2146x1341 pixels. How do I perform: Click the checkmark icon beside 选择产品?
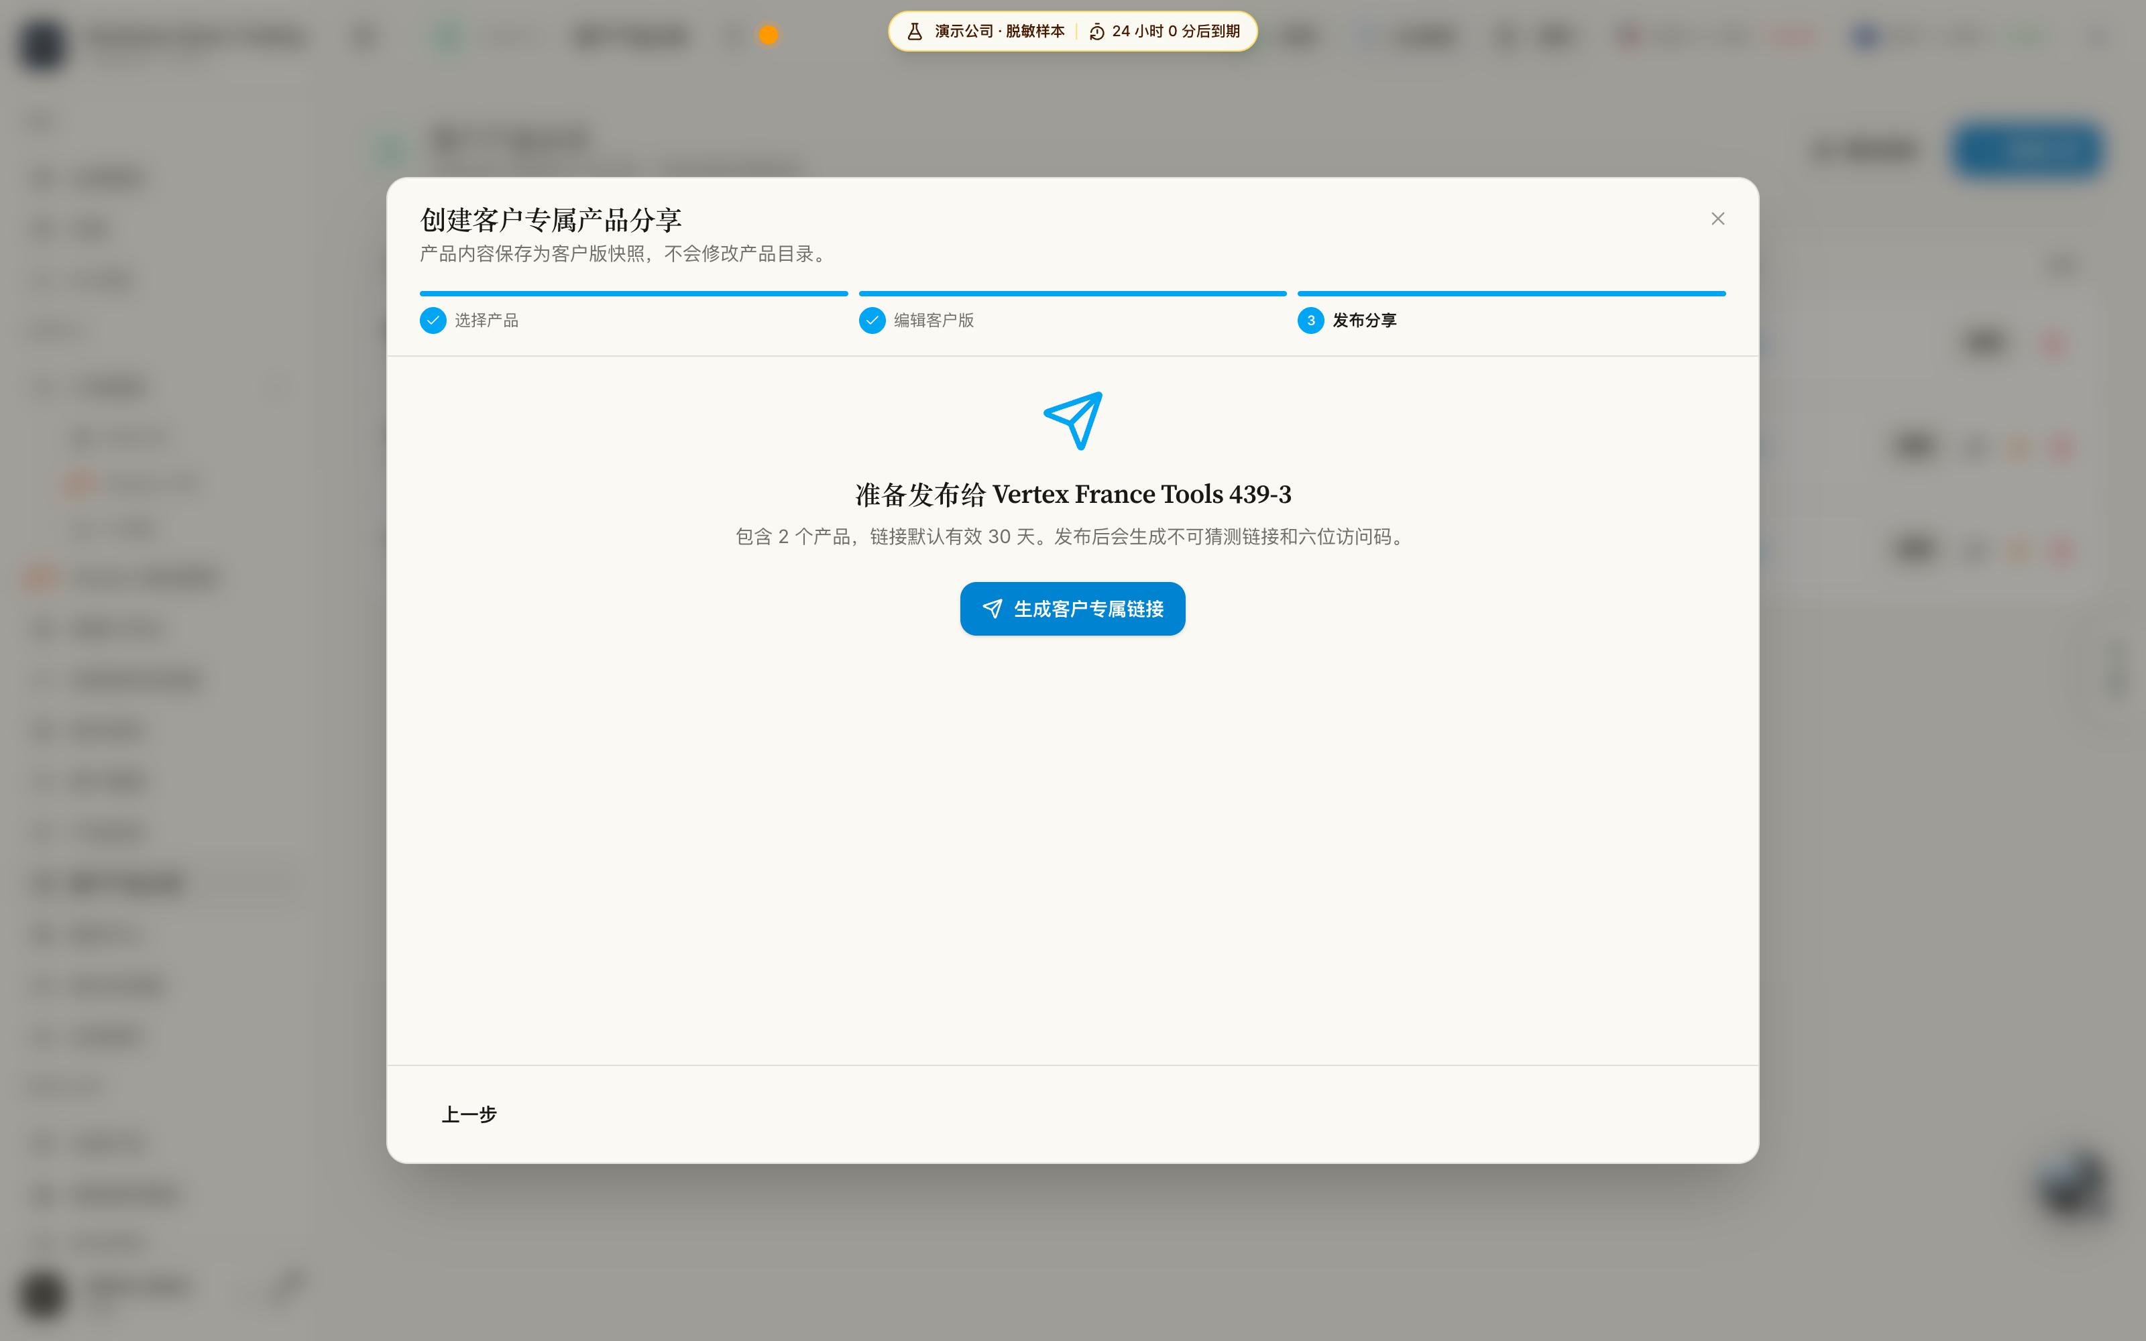433,320
